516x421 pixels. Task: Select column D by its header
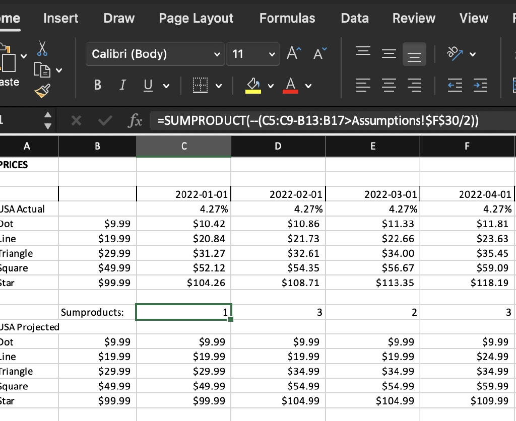[278, 146]
